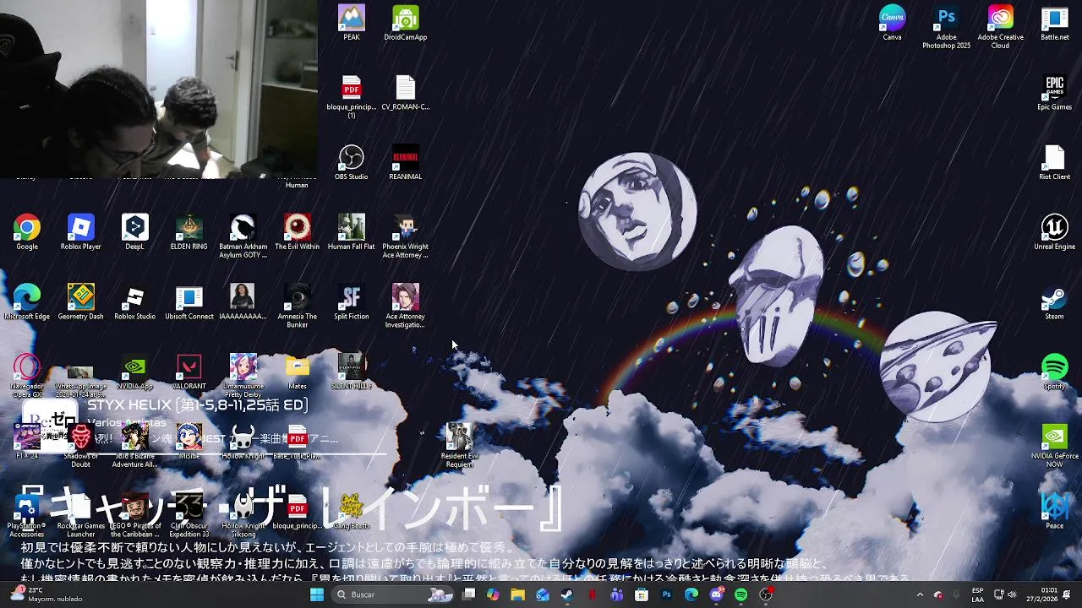Screen dimensions: 1082x608
Task: Open the Steam desktop shortcut
Action: coord(1055,302)
